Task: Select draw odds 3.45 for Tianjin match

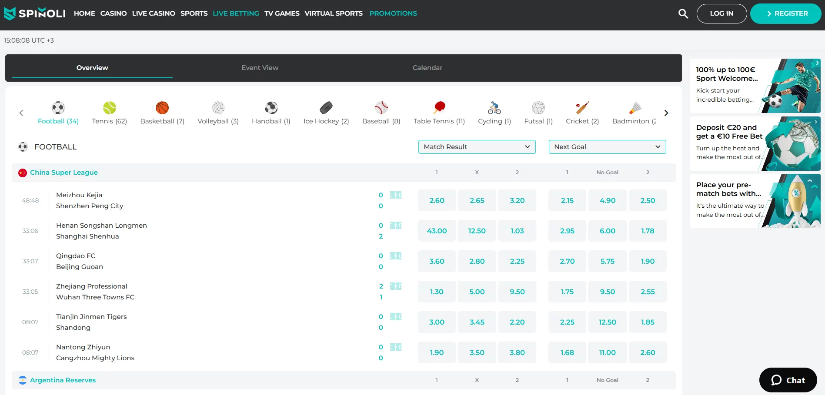Action: coord(477,322)
